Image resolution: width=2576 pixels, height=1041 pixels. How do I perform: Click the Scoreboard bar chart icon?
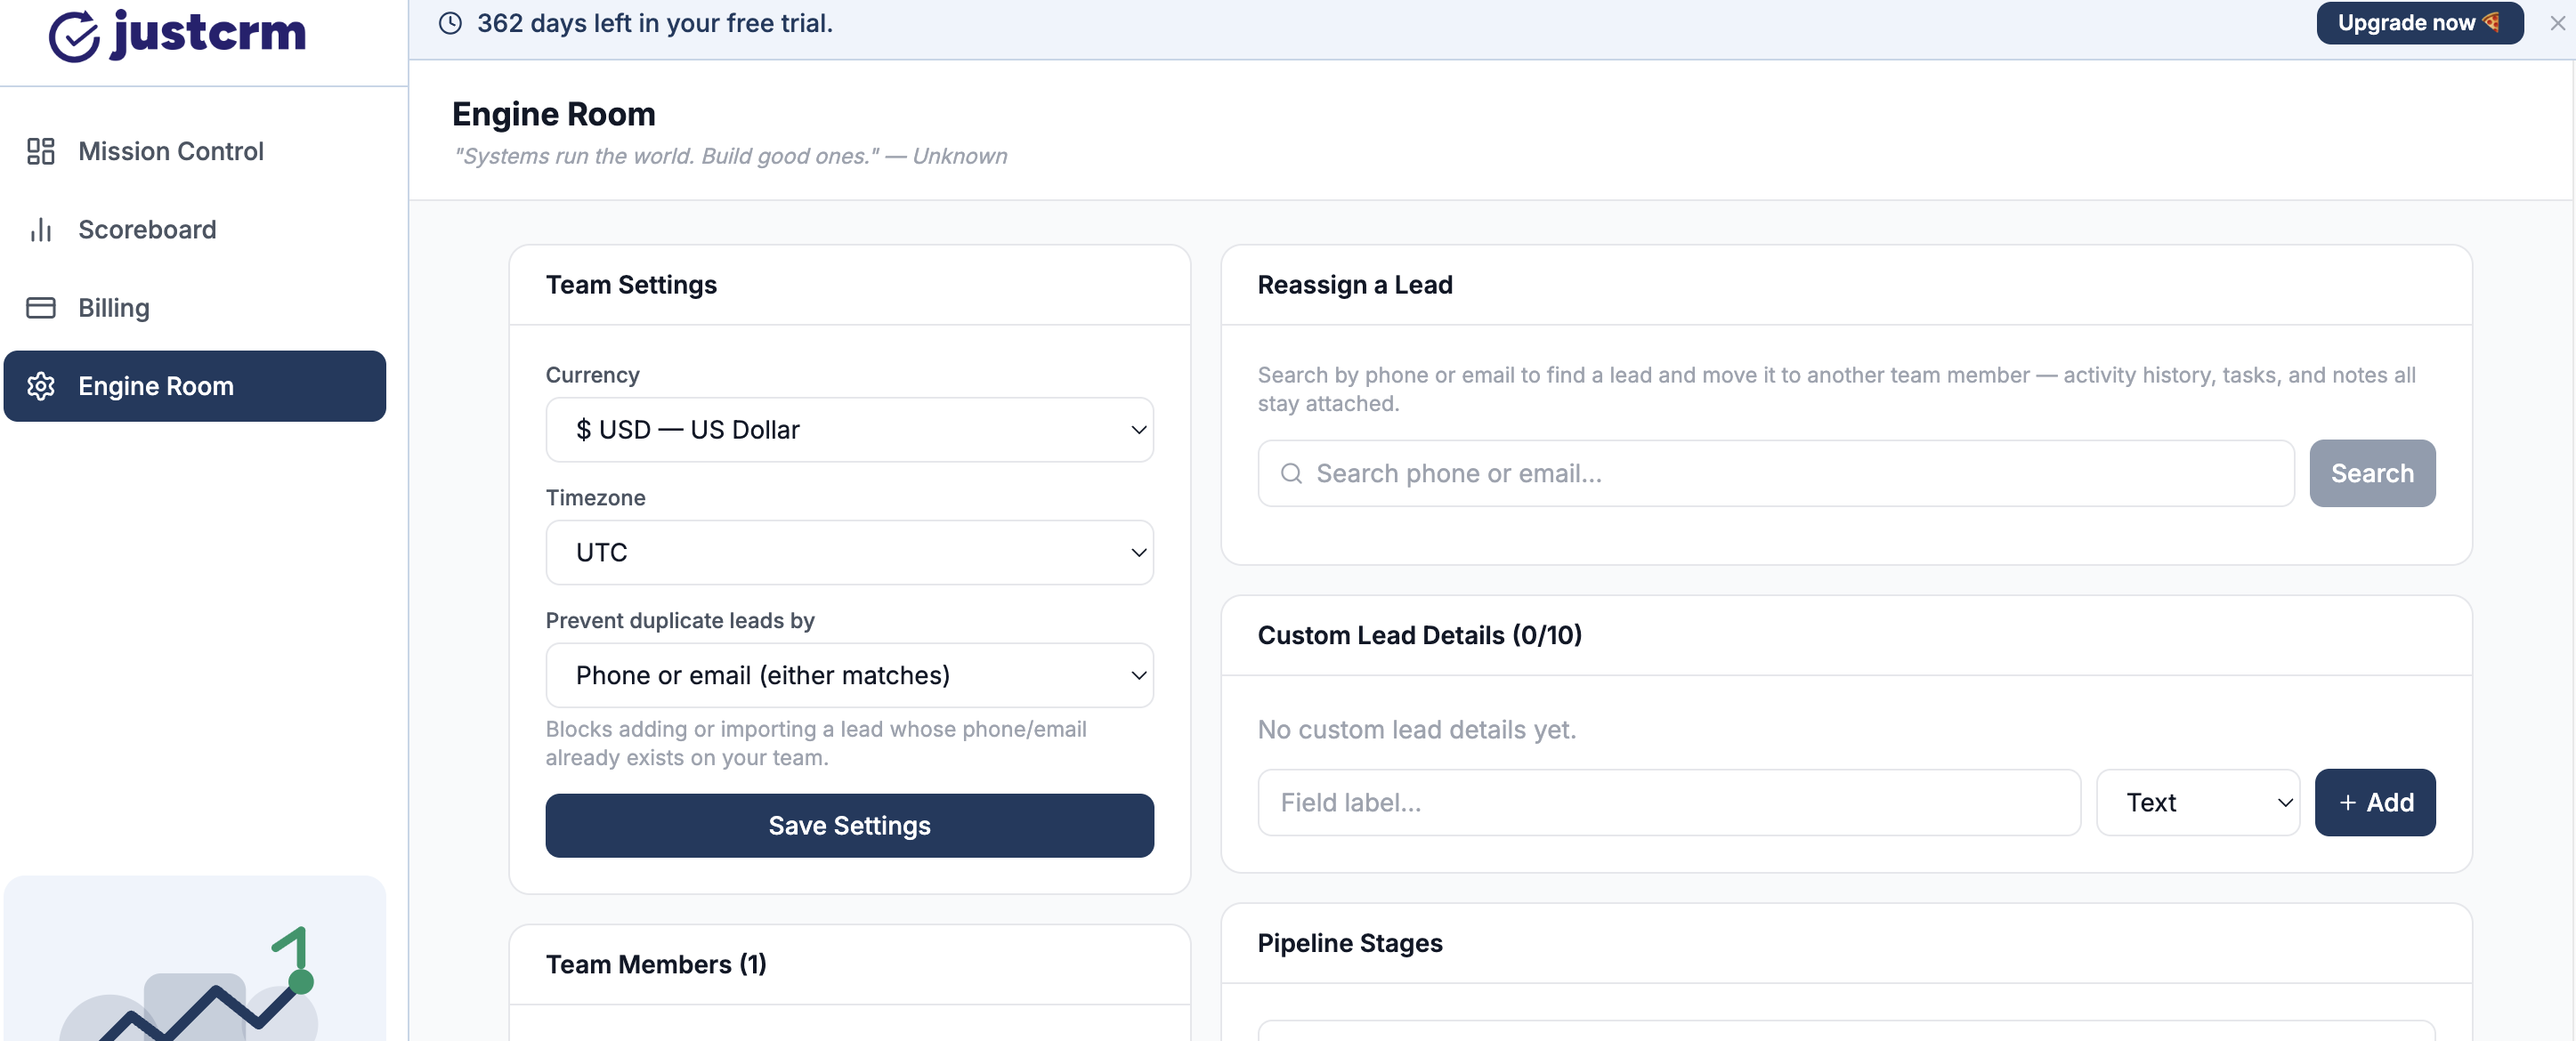coord(41,229)
